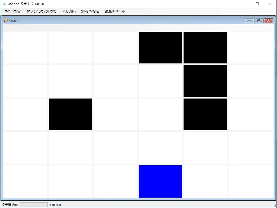277x208 pixels.
Task: Select the SIMEI7-リセット menu item
Action: (115, 12)
